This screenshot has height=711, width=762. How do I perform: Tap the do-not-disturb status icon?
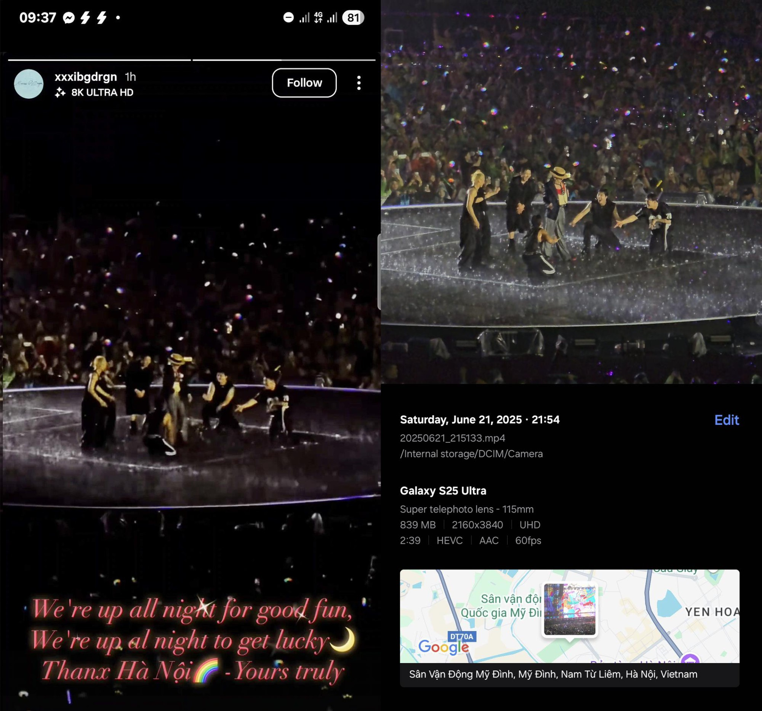(x=288, y=17)
